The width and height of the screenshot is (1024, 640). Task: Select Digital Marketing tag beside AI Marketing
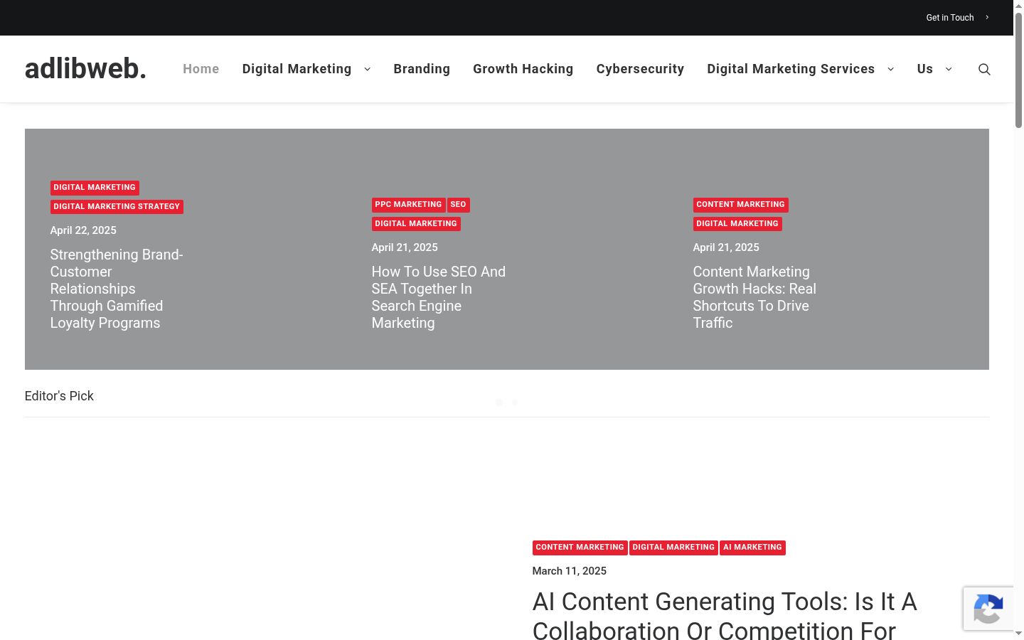tap(673, 548)
